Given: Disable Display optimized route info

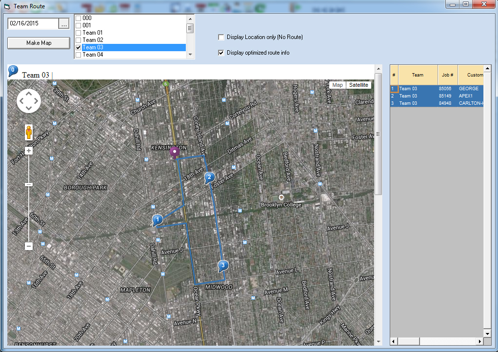Looking at the screenshot, I should click(221, 53).
